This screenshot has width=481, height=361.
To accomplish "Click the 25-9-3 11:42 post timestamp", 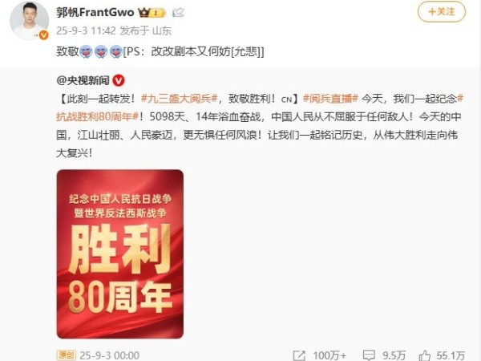I will pos(86,30).
